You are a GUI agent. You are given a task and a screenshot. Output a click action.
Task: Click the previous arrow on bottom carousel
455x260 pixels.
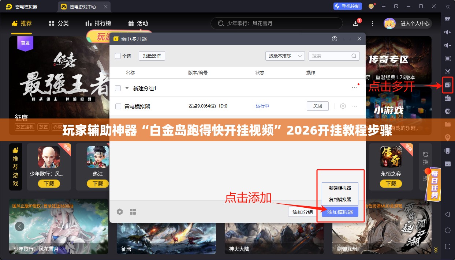point(19,226)
